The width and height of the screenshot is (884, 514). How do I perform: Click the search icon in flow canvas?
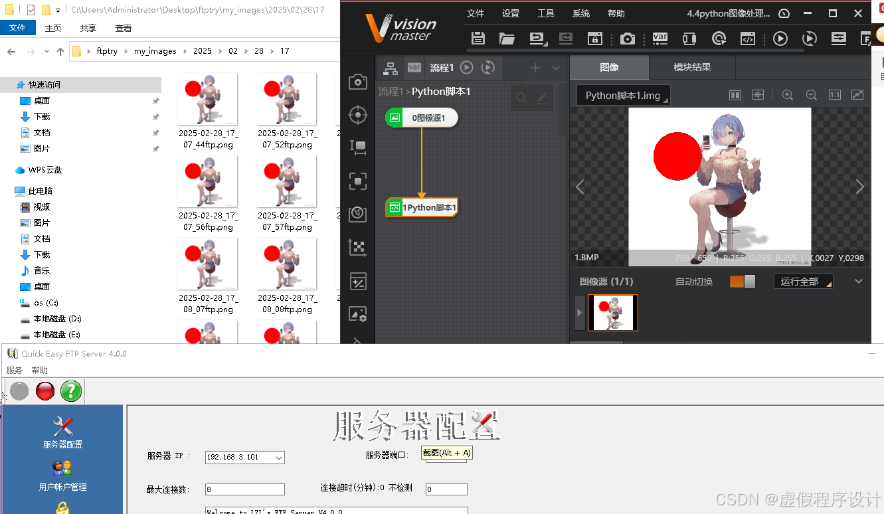(521, 98)
